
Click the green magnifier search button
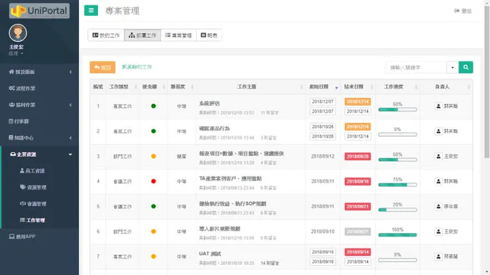(x=465, y=67)
